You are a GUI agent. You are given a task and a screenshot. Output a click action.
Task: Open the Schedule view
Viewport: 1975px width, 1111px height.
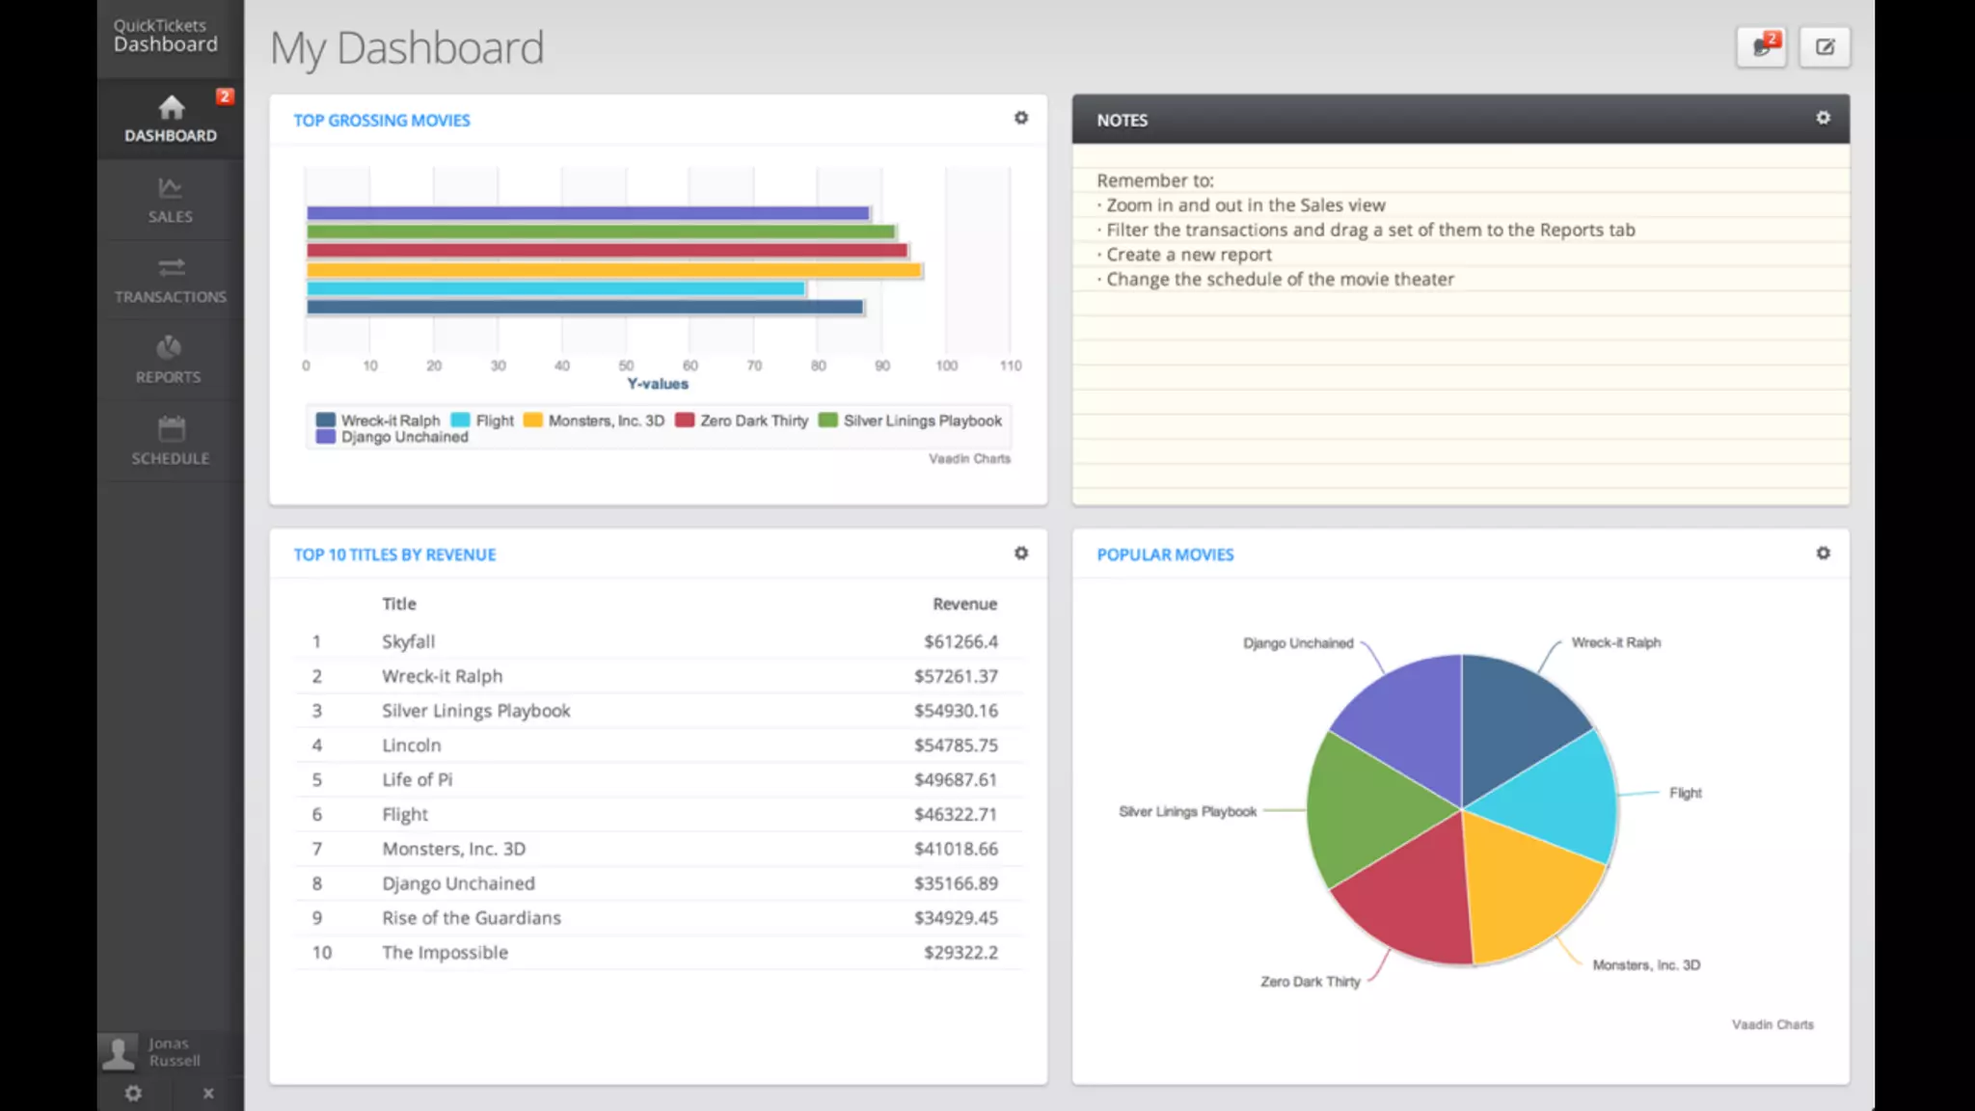point(170,441)
